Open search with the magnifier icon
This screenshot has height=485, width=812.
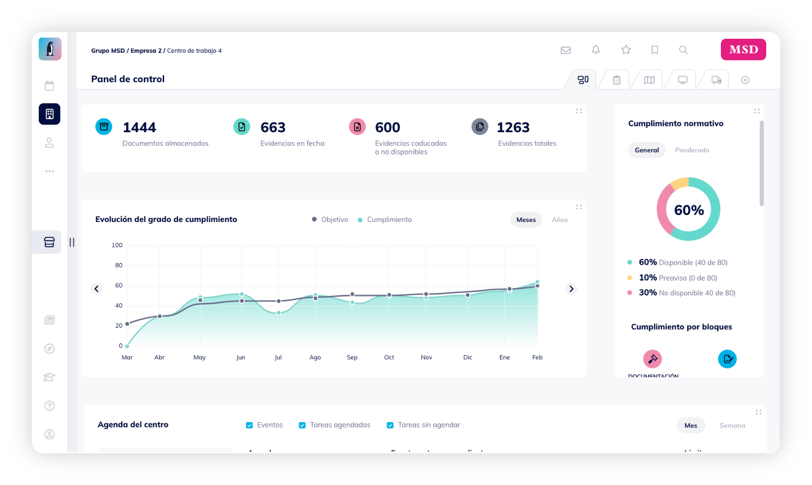pyautogui.click(x=683, y=50)
